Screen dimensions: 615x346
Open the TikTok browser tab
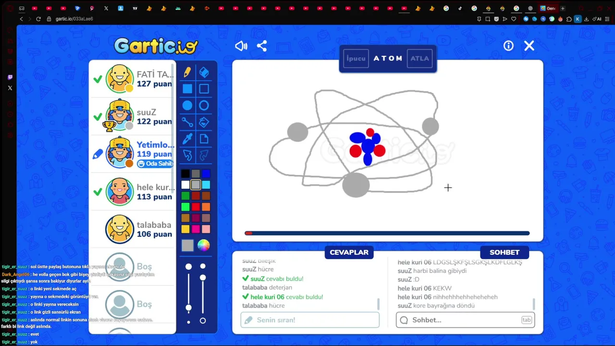460,8
